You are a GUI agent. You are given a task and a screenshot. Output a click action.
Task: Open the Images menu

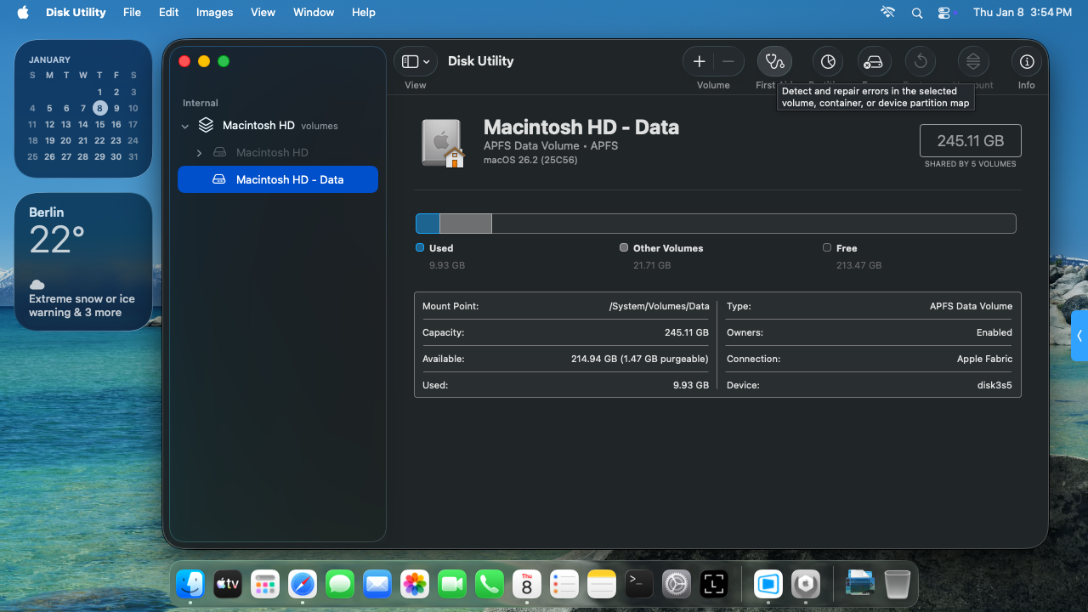pyautogui.click(x=214, y=13)
